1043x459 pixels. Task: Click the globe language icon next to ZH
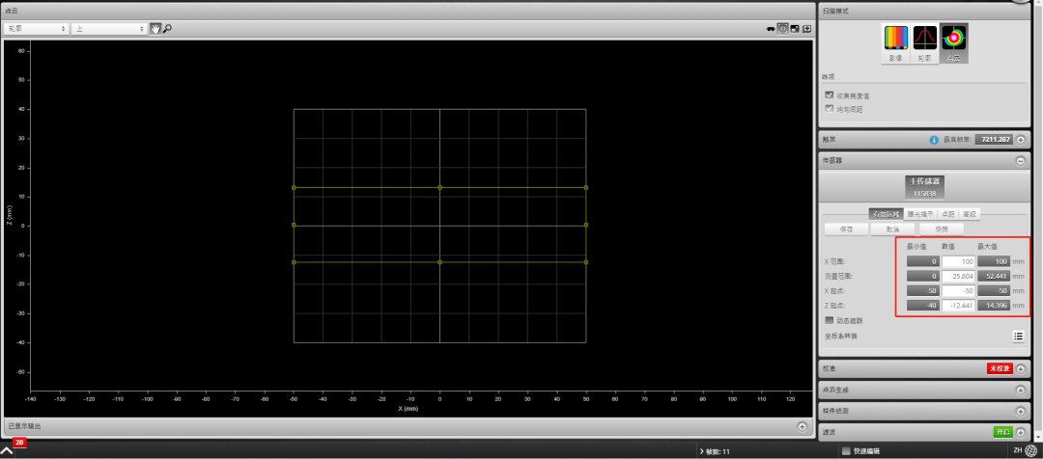click(x=1030, y=450)
